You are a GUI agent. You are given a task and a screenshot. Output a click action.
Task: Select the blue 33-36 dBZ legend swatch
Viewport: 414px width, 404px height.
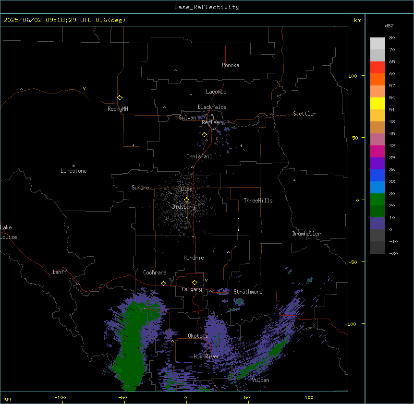pyautogui.click(x=377, y=175)
